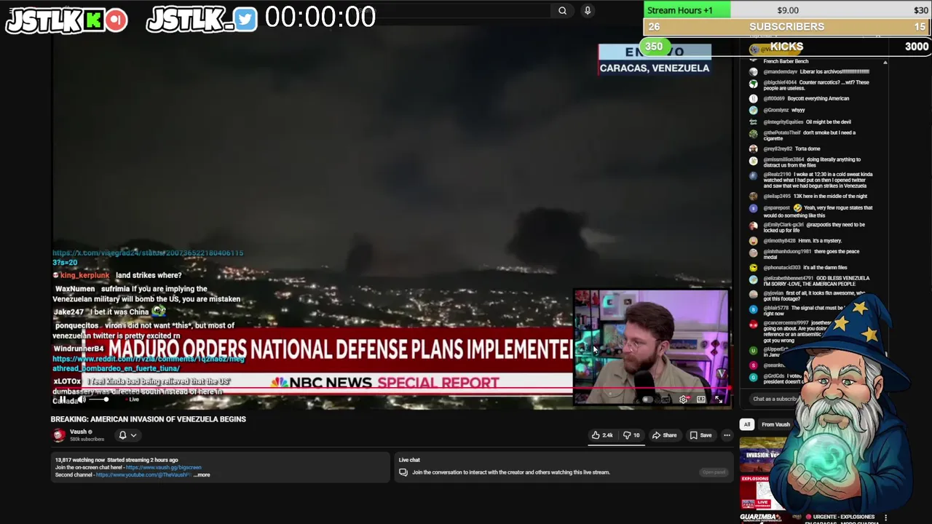This screenshot has width=932, height=524.
Task: Switch to theater mode
Action: pyautogui.click(x=700, y=400)
